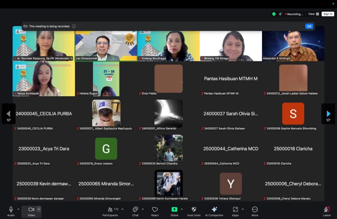Open the Apps menu
The height and width of the screenshot is (219, 337).
pos(235,211)
